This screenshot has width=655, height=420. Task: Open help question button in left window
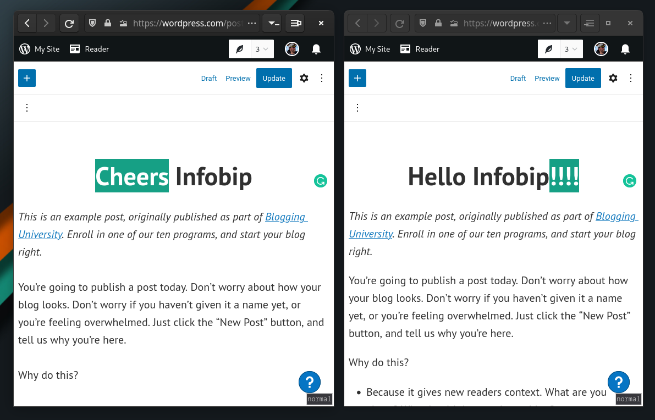click(x=310, y=382)
